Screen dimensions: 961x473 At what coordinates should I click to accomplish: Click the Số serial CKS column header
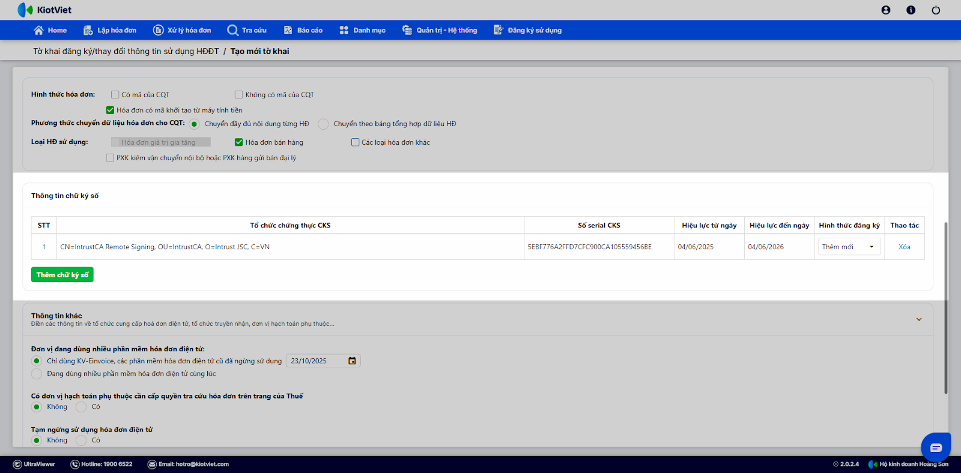point(599,225)
